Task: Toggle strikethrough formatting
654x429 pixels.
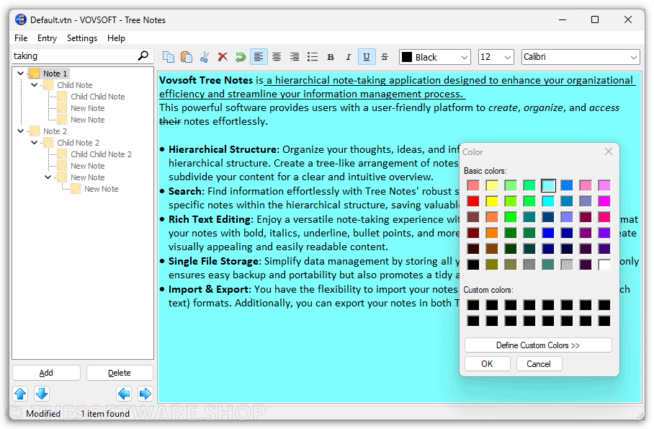Action: pos(385,57)
